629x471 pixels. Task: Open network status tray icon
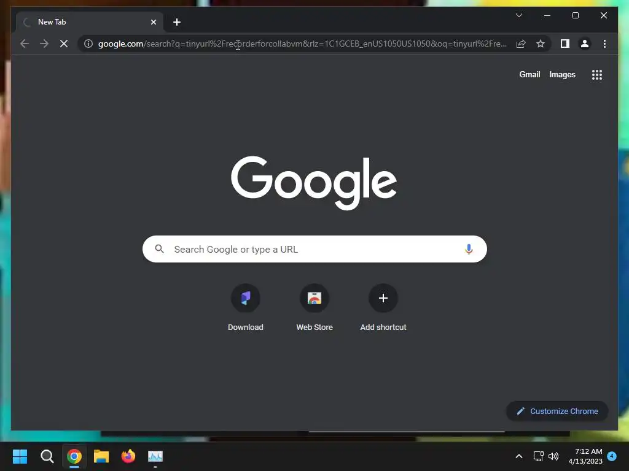coord(538,456)
